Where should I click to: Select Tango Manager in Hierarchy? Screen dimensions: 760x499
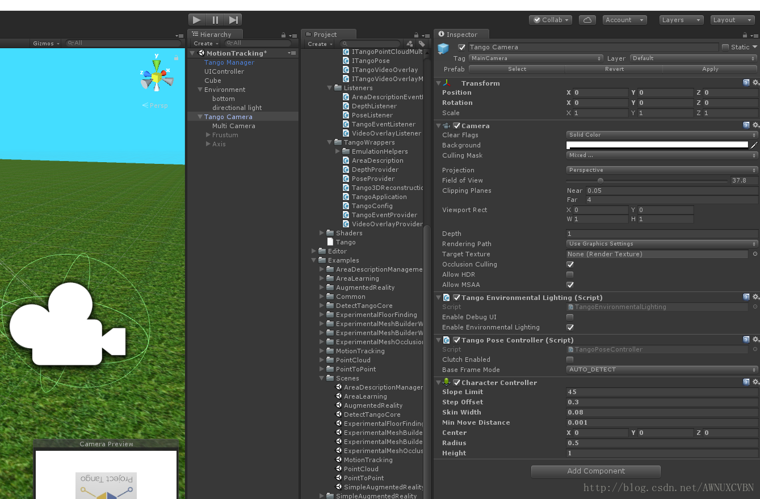click(x=229, y=62)
